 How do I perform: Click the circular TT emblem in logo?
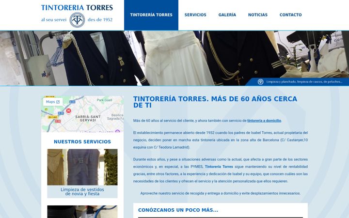click(77, 20)
